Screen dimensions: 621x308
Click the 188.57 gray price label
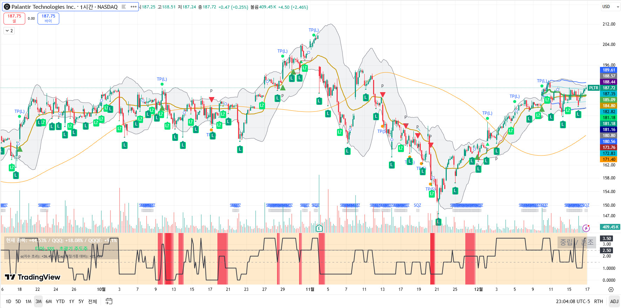[609, 76]
